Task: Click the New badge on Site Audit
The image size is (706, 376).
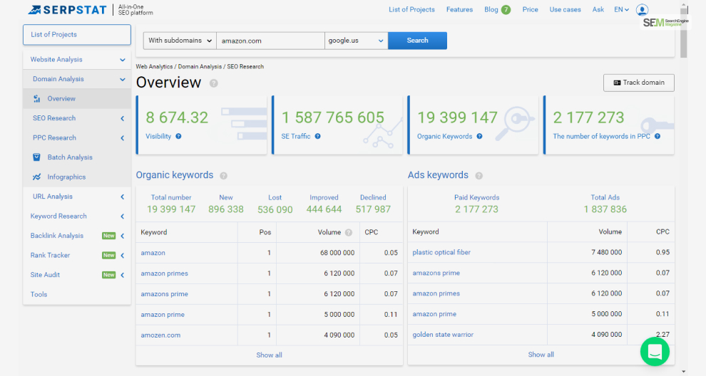Action: coord(108,275)
